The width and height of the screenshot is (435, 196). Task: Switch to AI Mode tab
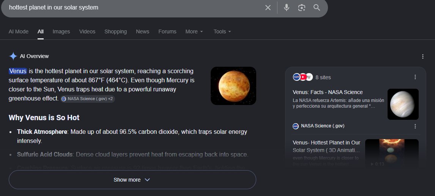tap(19, 31)
